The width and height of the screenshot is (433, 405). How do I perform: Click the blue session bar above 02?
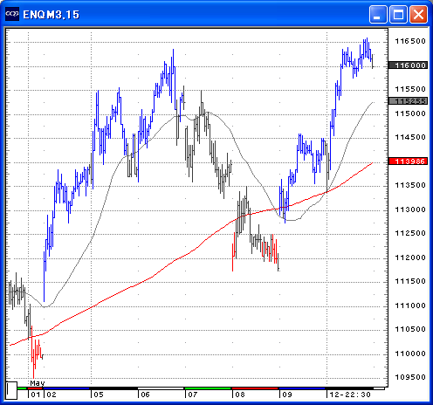[x=66, y=388]
